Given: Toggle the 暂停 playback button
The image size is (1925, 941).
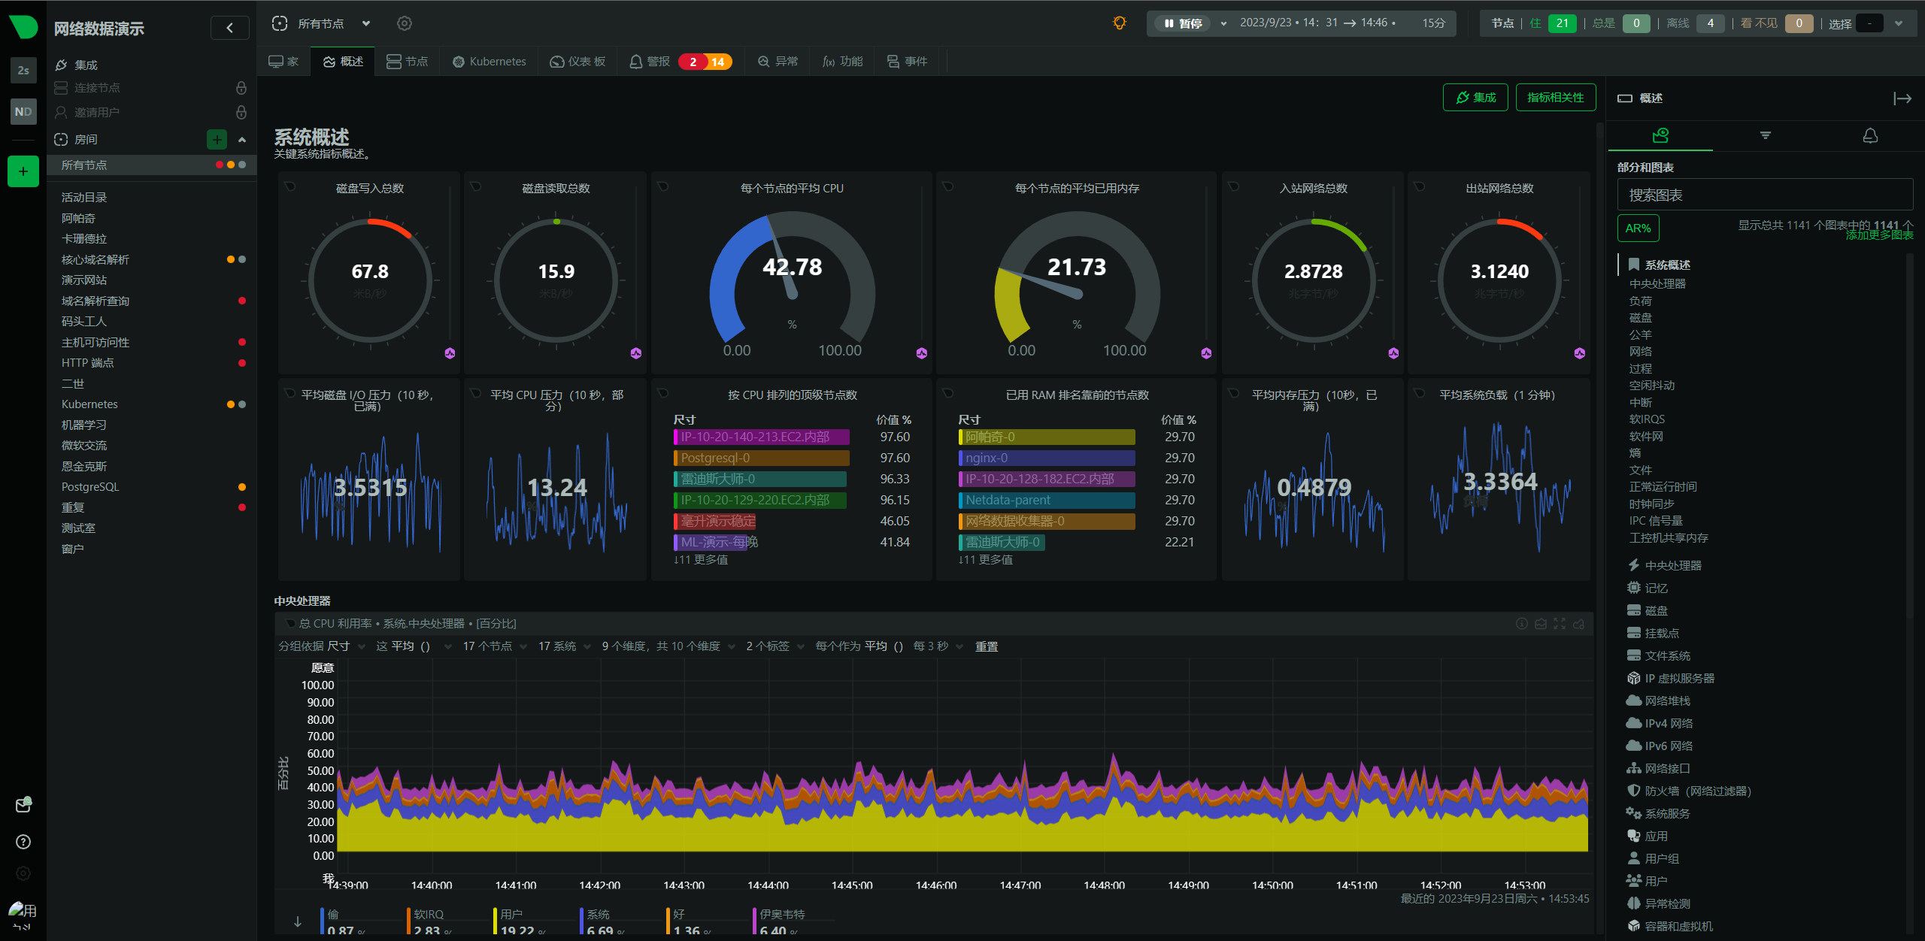Looking at the screenshot, I should 1184,23.
